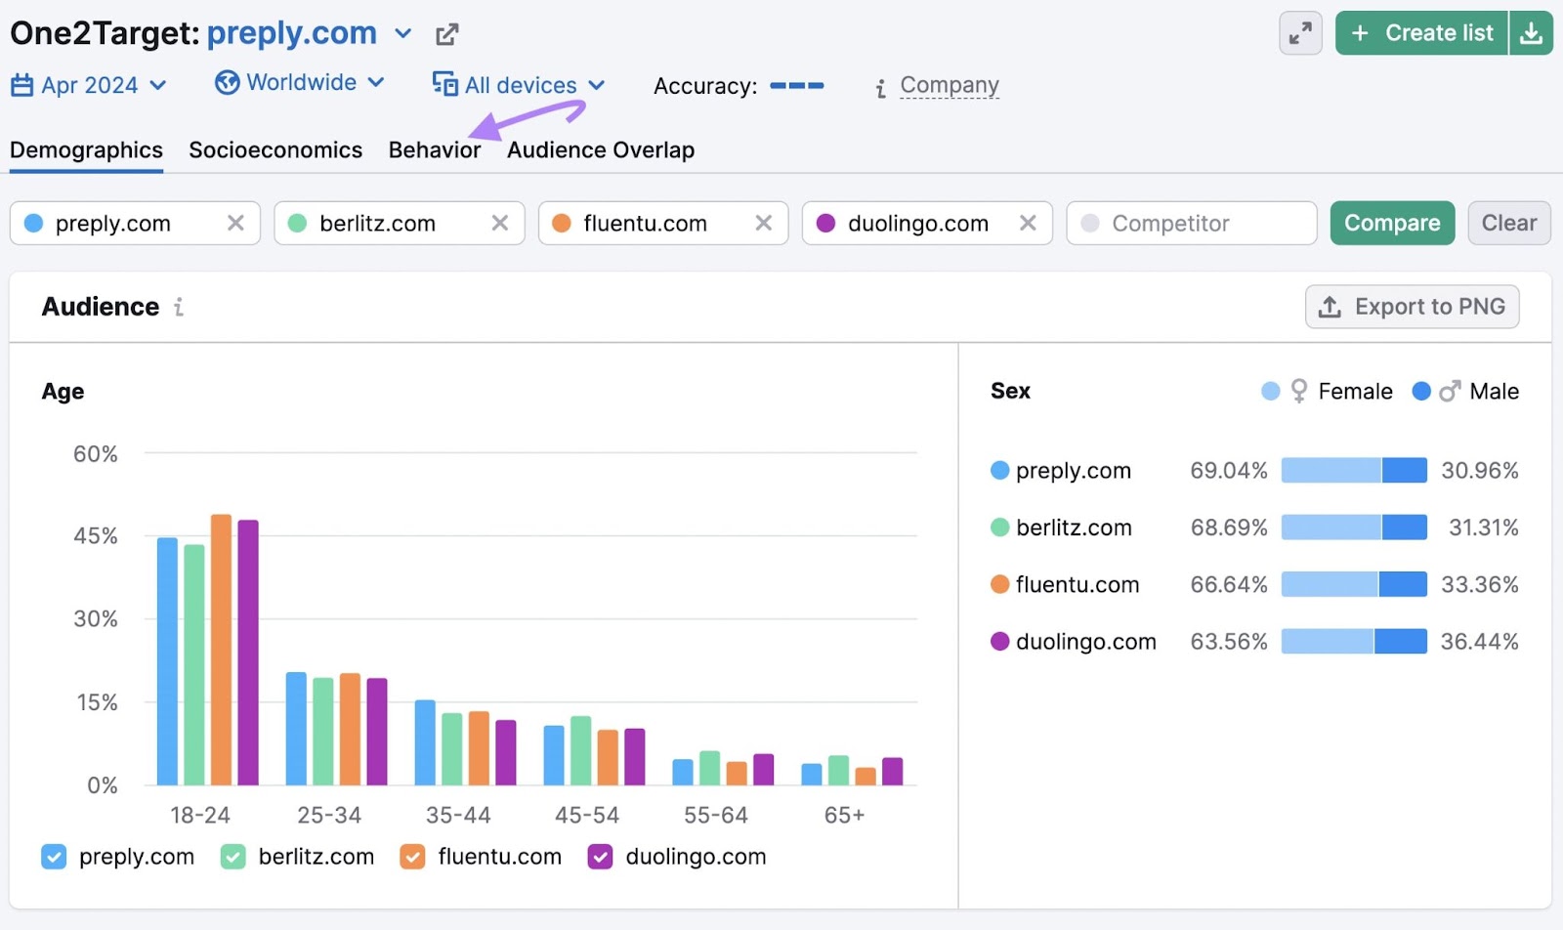The image size is (1563, 930).
Task: Click the fullscreen expand icon
Action: coord(1299,32)
